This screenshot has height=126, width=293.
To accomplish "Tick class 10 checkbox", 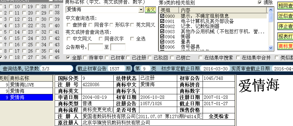I will tap(11, 7).
